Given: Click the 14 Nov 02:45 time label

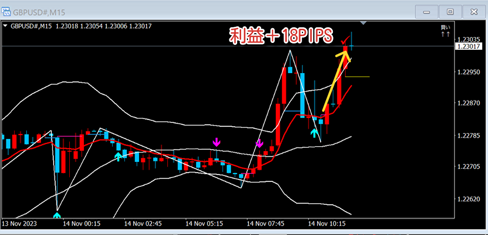Looking at the screenshot, I should click(143, 223).
